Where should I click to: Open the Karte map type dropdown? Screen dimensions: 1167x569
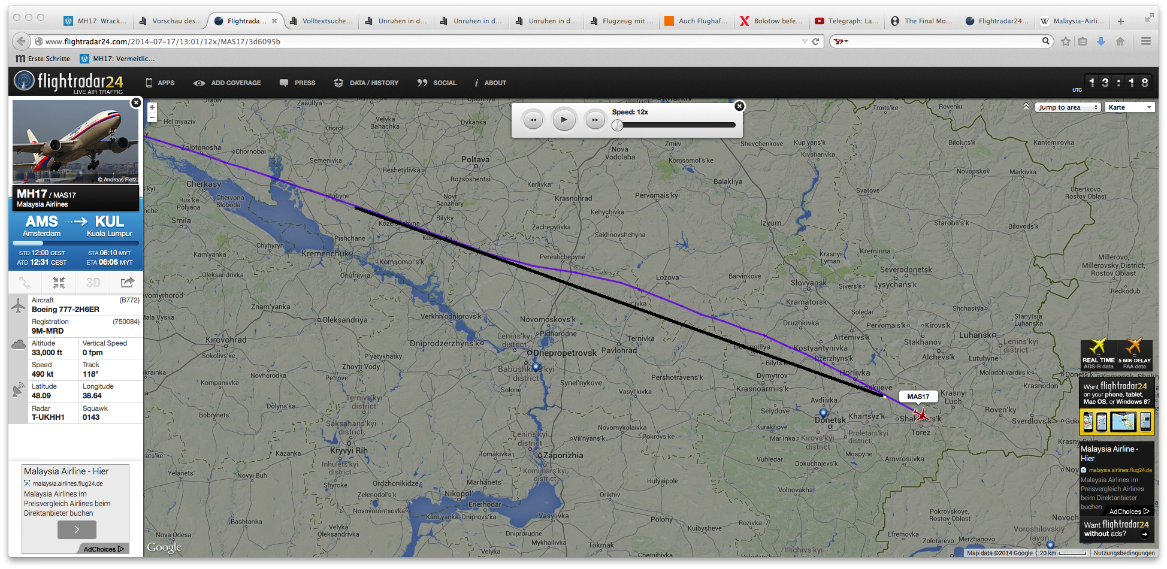pyautogui.click(x=1130, y=107)
